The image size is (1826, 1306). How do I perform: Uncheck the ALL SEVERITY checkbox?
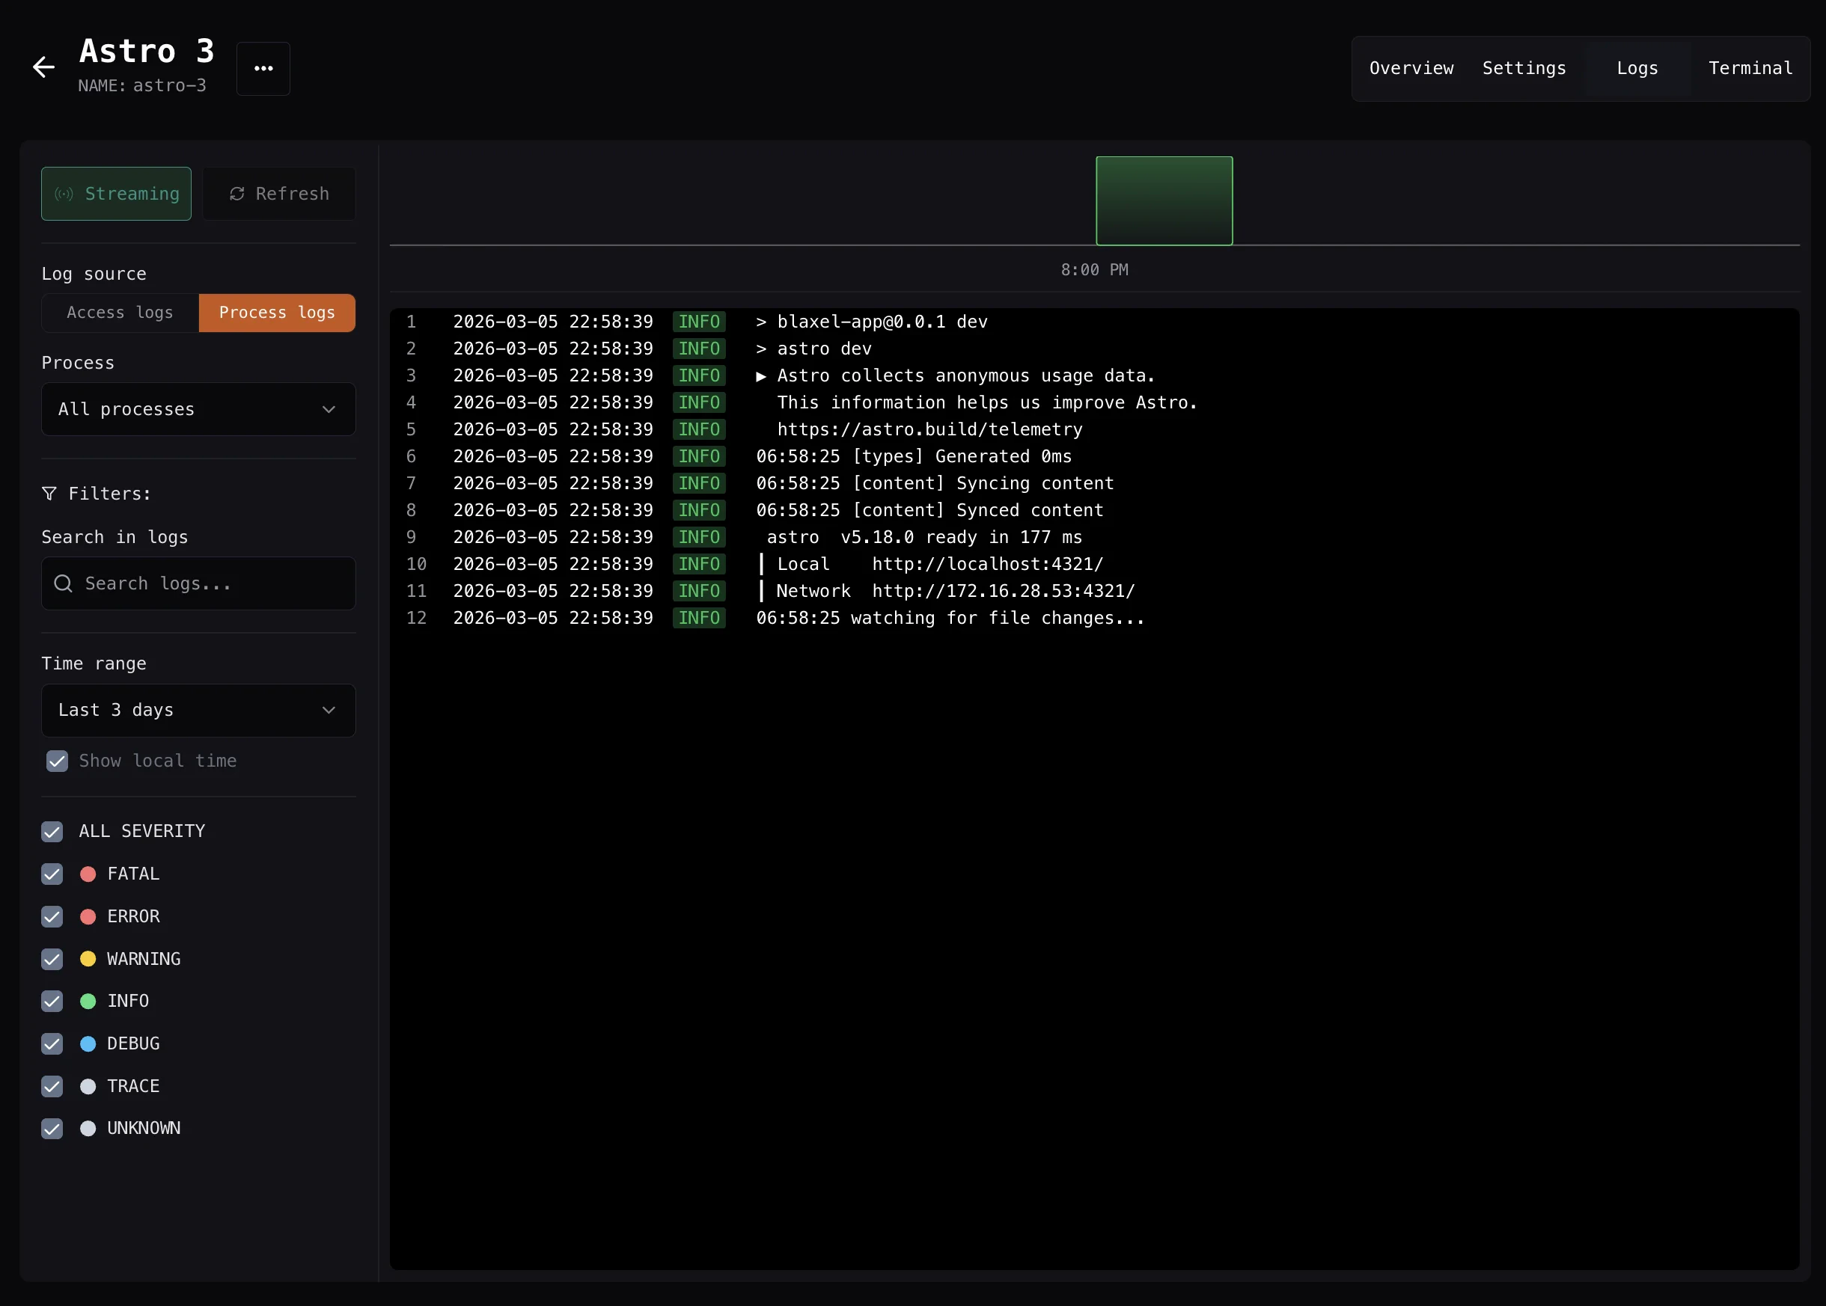(x=52, y=832)
